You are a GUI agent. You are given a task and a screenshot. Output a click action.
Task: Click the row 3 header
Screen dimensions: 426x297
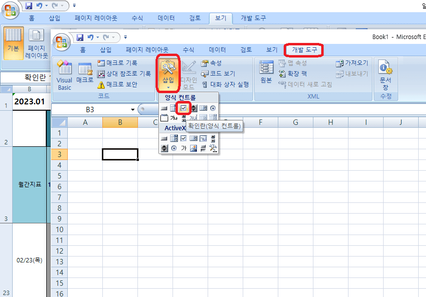[59, 154]
